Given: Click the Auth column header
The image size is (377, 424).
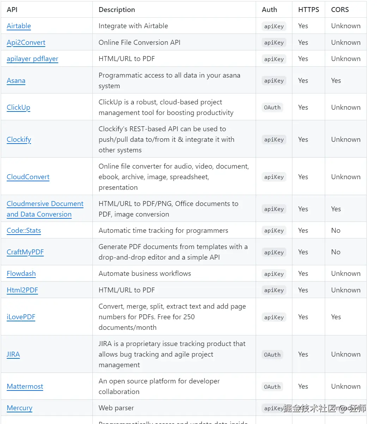Looking at the screenshot, I should click(x=269, y=10).
